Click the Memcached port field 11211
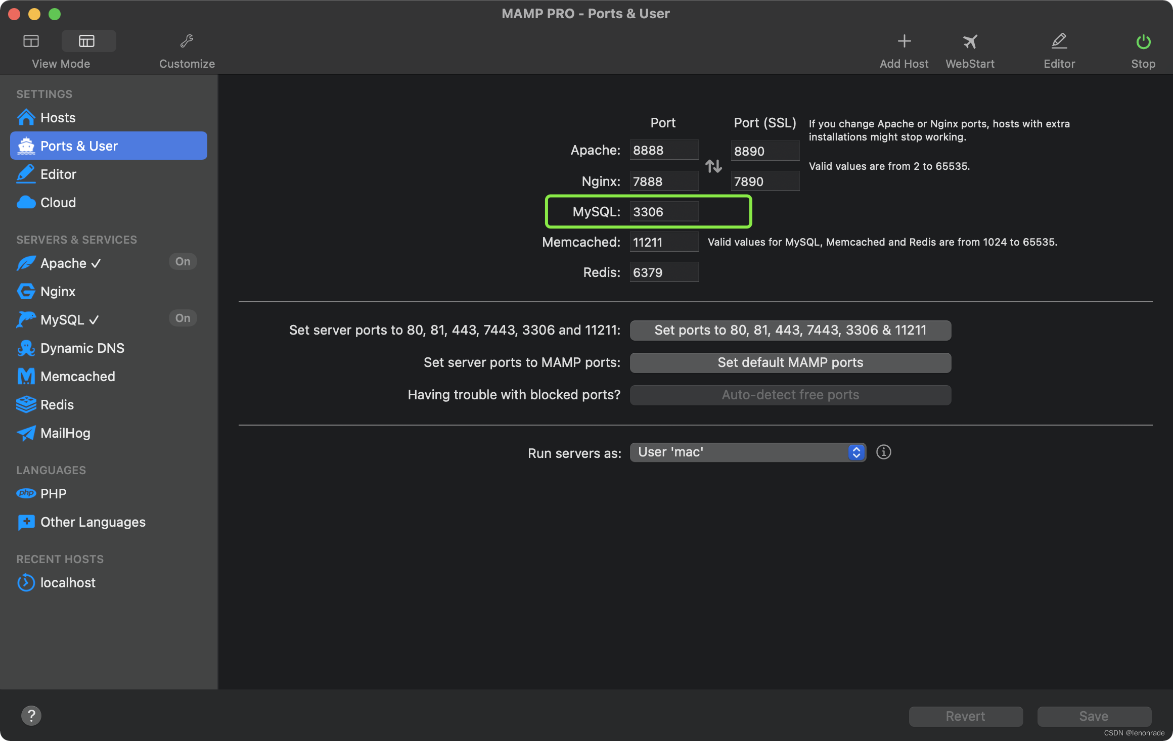Image resolution: width=1173 pixels, height=741 pixels. 664,242
